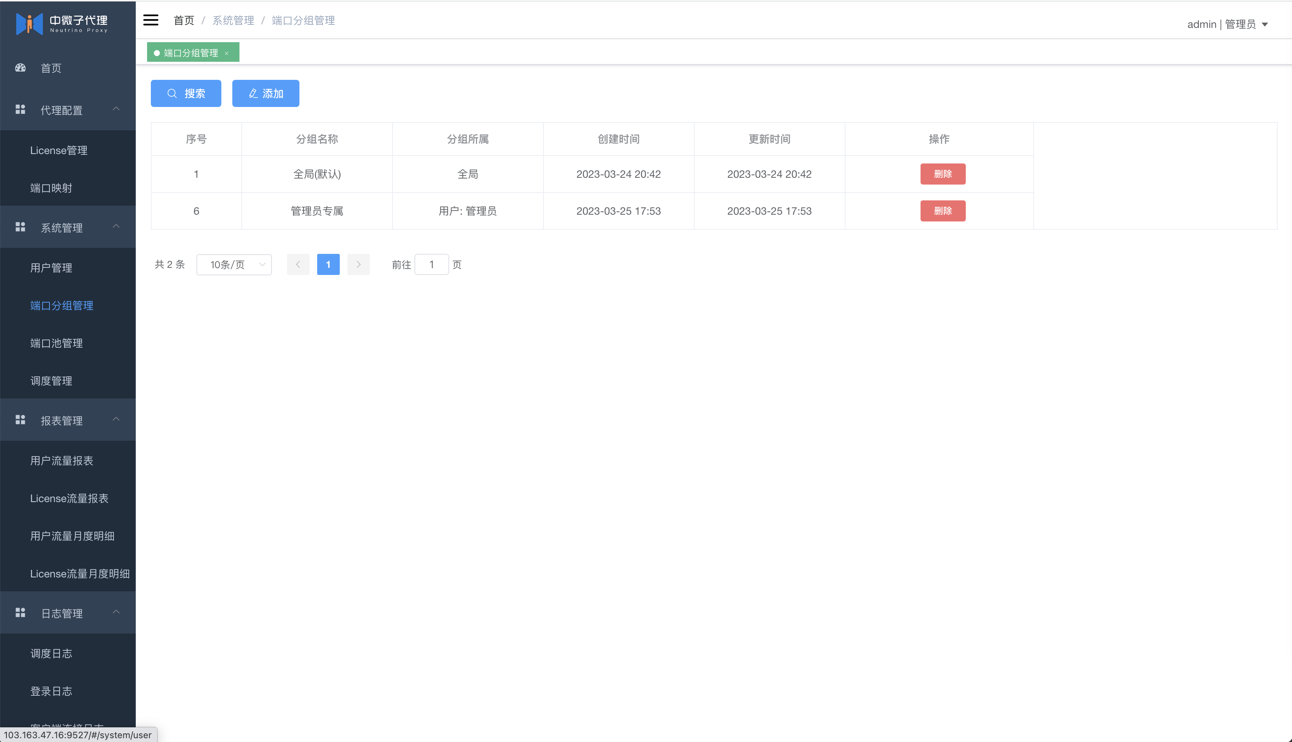Open 用户管理 in the sidebar
This screenshot has width=1292, height=742.
point(68,267)
